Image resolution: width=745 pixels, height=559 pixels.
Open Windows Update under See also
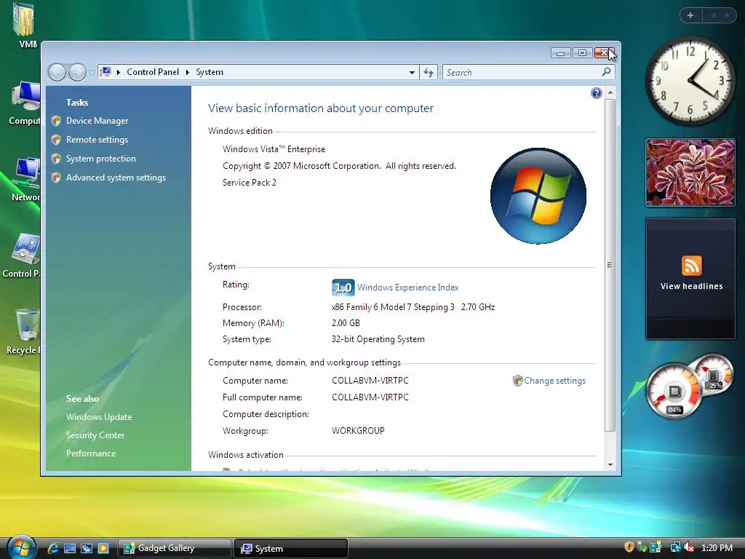pyautogui.click(x=99, y=417)
